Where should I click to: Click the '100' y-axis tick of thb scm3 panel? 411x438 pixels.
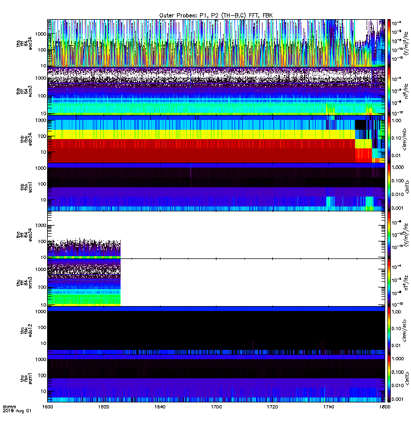(42, 96)
